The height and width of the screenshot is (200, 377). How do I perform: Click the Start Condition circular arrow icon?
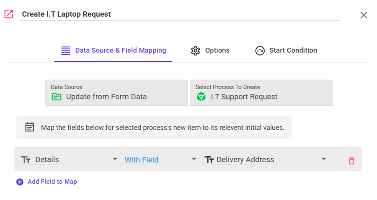pos(260,51)
